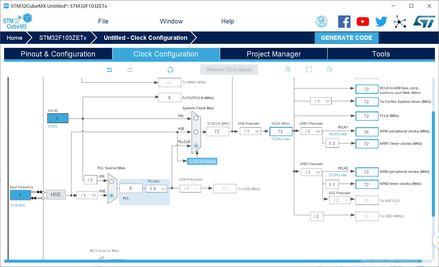Click the HCLK (MHz) input field

click(281, 131)
